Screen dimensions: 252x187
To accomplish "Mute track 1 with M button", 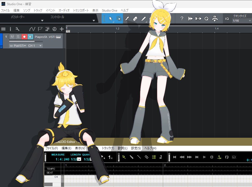I will point(12,37).
